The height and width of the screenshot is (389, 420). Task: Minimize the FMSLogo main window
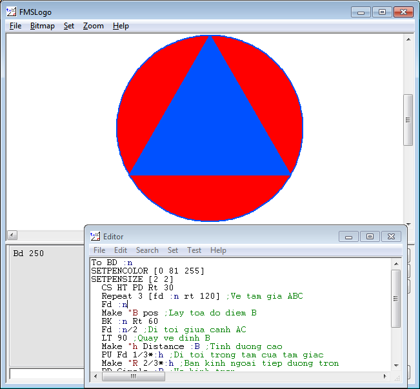click(x=361, y=12)
